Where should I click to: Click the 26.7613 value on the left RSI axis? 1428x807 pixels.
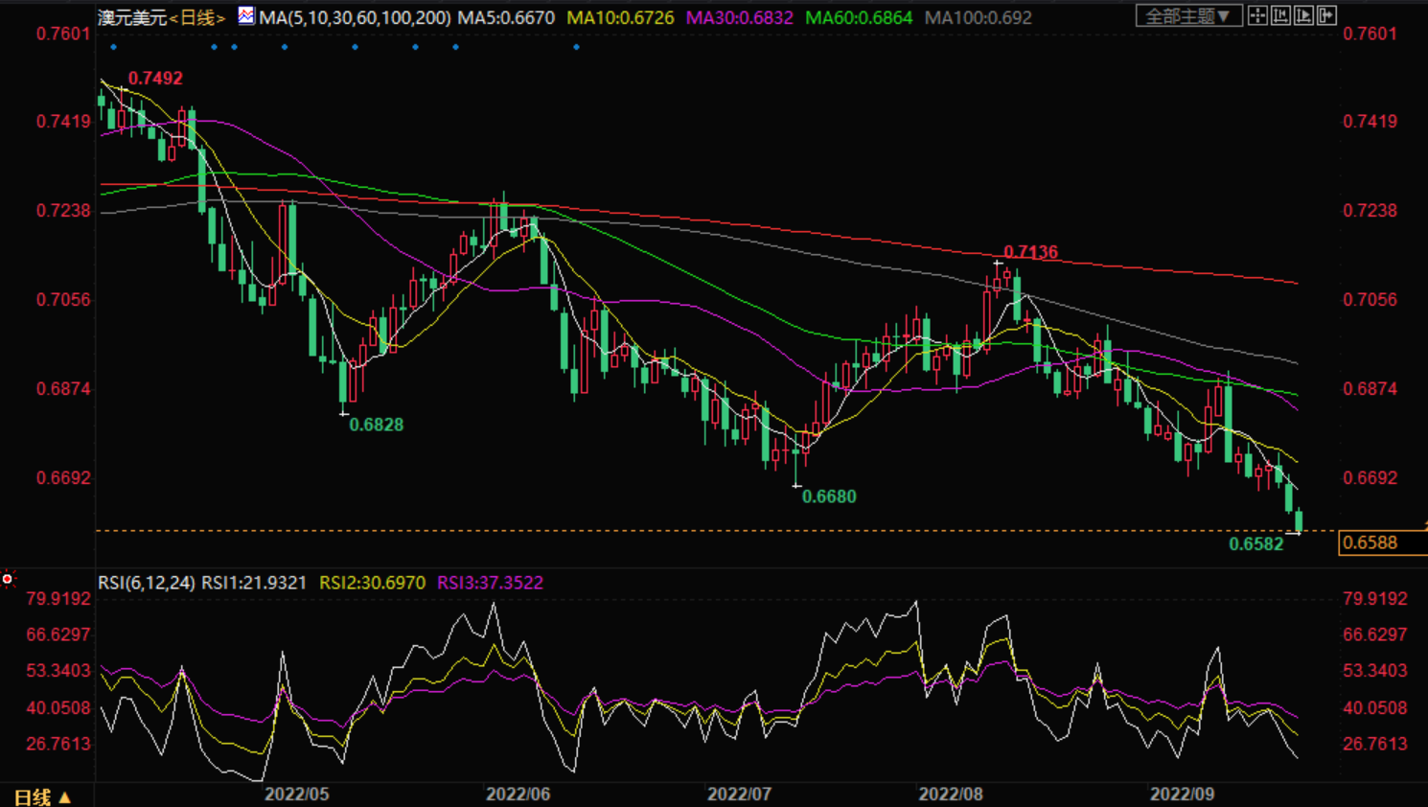pyautogui.click(x=58, y=744)
